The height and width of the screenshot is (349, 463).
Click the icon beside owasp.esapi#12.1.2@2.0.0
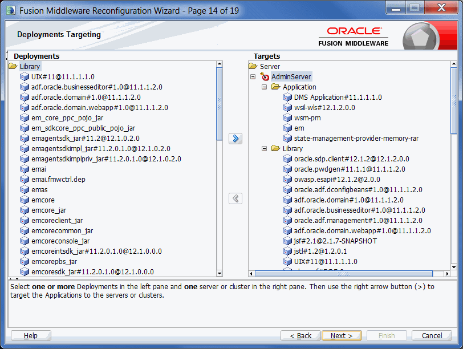287,179
